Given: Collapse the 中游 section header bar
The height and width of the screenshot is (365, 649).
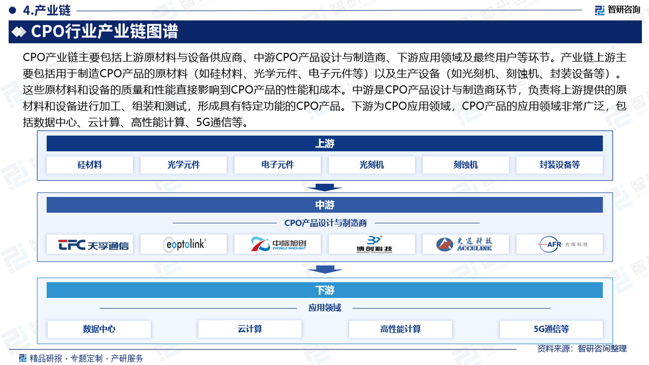Looking at the screenshot, I should [325, 205].
